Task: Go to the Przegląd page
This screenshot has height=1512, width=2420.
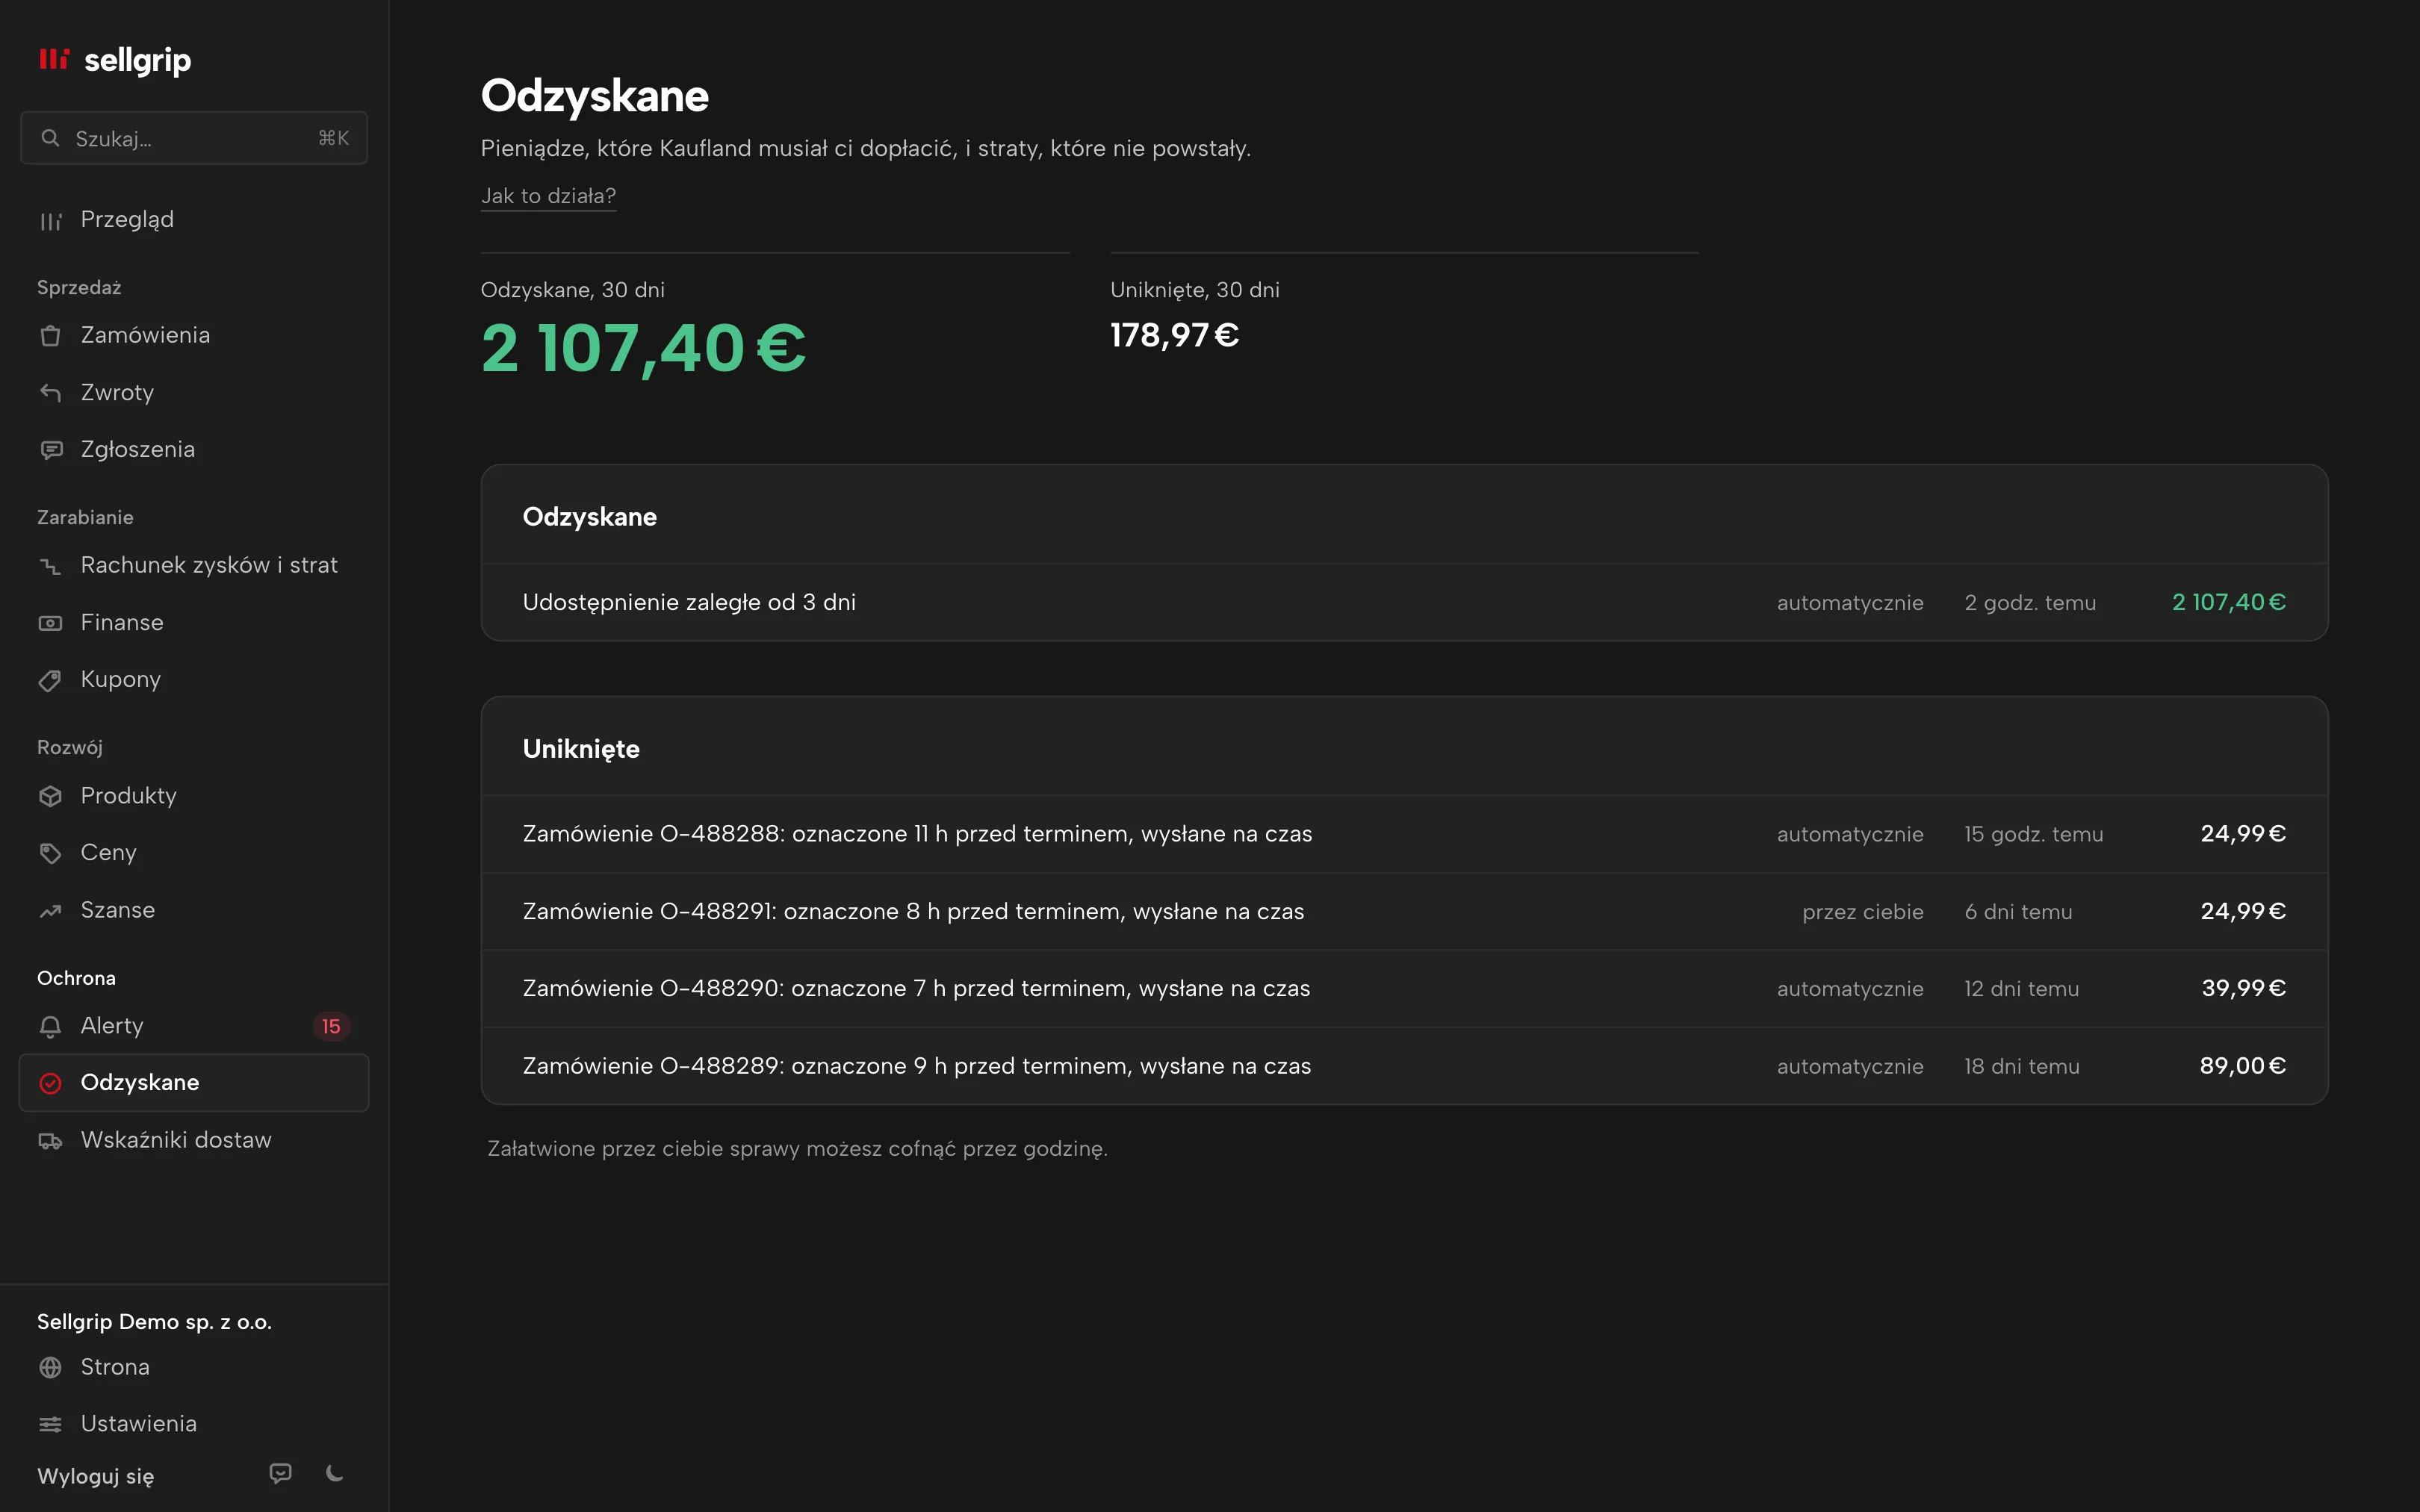Action: click(194, 220)
